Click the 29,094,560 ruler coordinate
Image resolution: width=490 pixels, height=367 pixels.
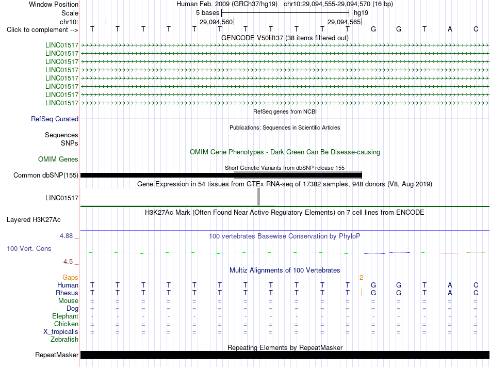click(216, 22)
